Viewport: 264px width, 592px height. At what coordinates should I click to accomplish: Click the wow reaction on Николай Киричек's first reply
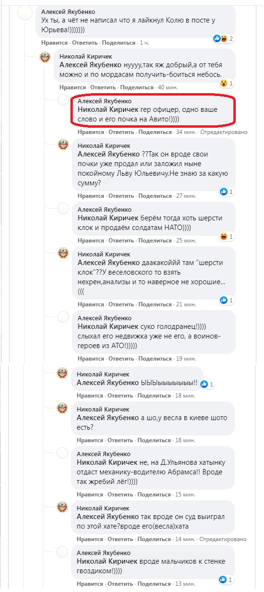click(224, 83)
